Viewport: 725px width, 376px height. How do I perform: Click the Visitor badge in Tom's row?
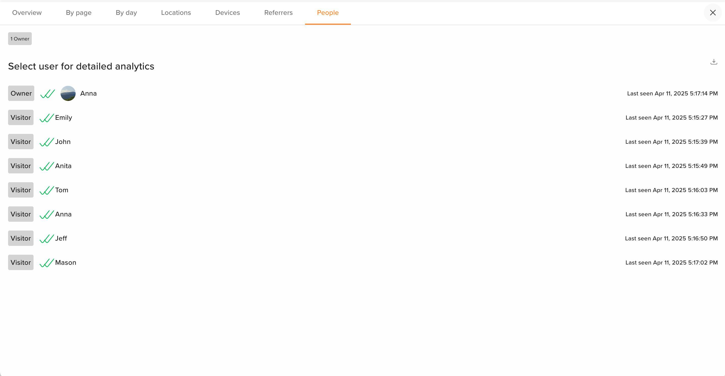[x=21, y=190]
